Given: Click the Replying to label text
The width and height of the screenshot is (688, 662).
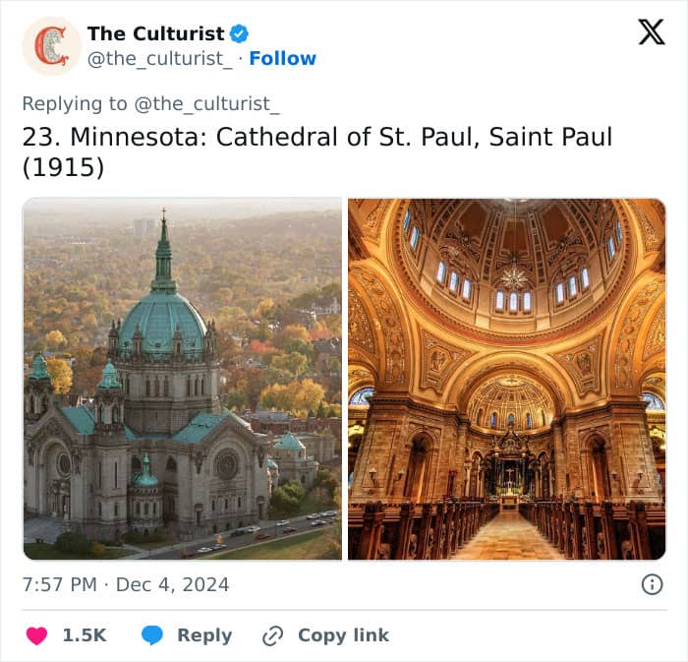Looking at the screenshot, I should point(75,103).
